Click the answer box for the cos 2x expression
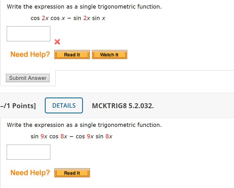 pyautogui.click(x=28, y=34)
